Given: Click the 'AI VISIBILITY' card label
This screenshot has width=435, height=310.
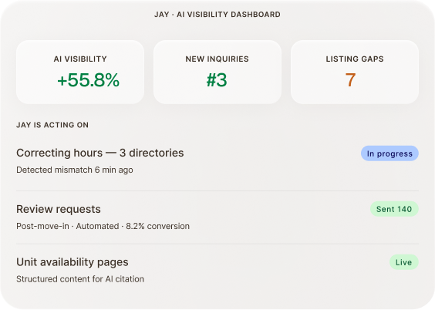Looking at the screenshot, I should (x=80, y=59).
